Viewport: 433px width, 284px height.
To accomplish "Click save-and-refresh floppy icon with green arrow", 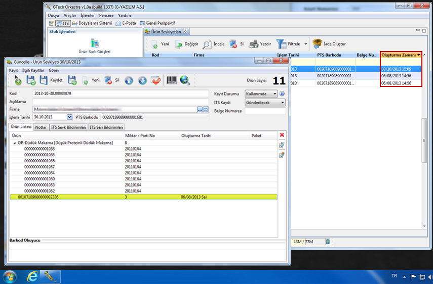I will tap(31, 80).
